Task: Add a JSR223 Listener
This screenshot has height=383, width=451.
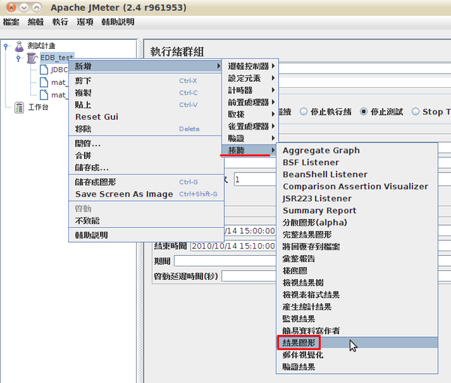Action: [x=357, y=199]
